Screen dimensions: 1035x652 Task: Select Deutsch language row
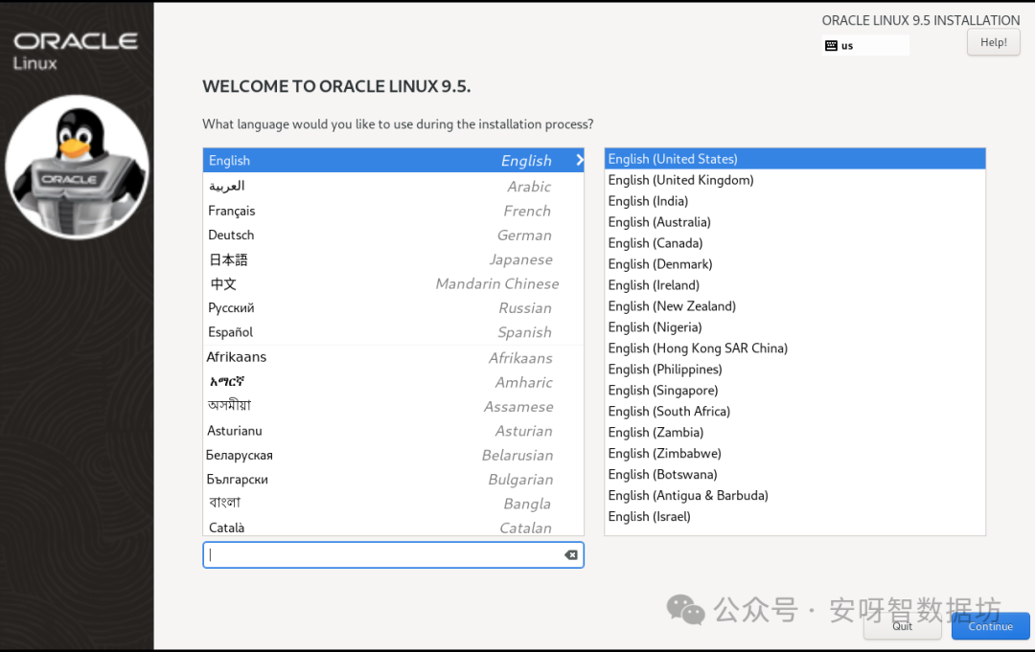pos(394,235)
